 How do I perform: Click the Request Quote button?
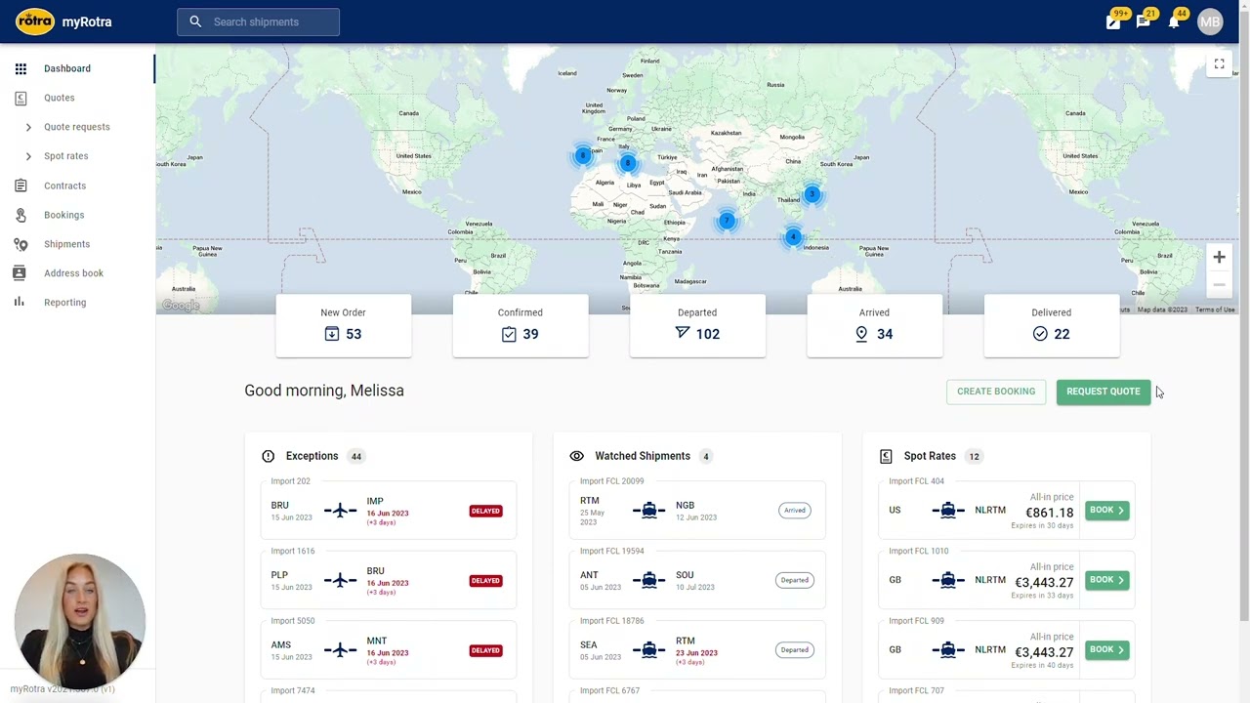click(x=1104, y=392)
